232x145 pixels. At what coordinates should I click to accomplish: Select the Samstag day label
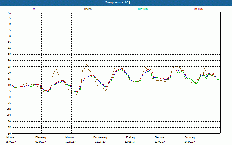[x=160, y=137]
